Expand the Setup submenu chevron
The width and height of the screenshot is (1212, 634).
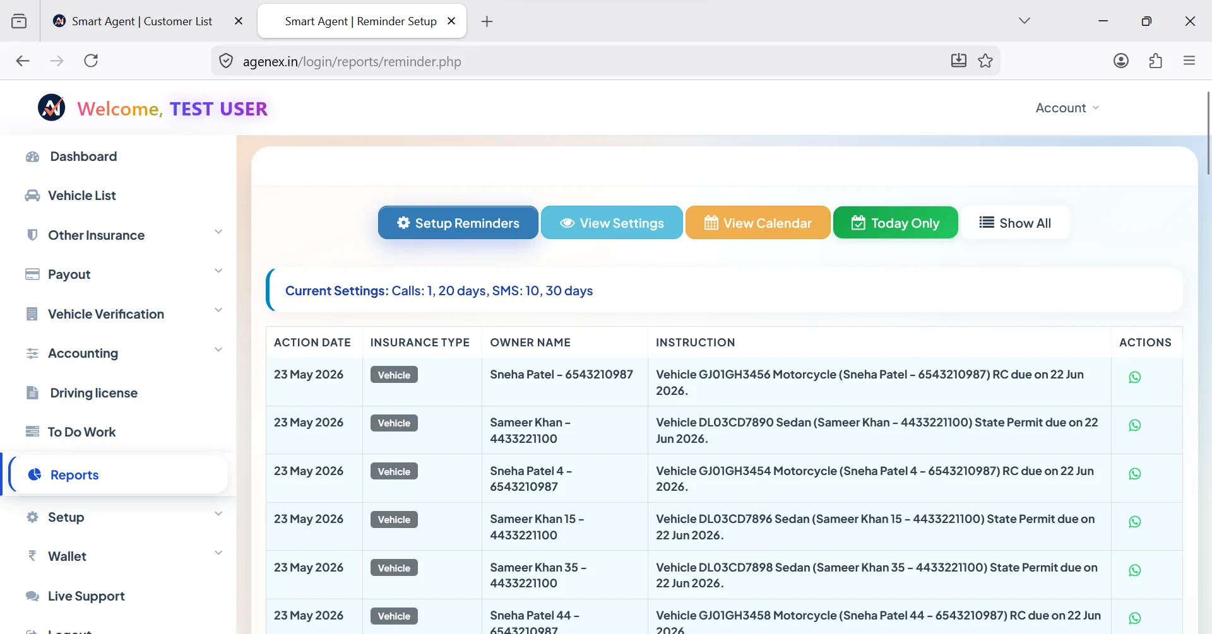[x=218, y=514]
